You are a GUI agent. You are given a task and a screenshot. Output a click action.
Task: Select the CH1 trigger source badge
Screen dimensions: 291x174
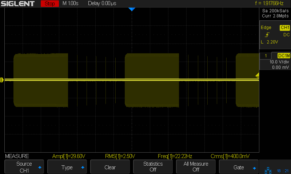285,28
